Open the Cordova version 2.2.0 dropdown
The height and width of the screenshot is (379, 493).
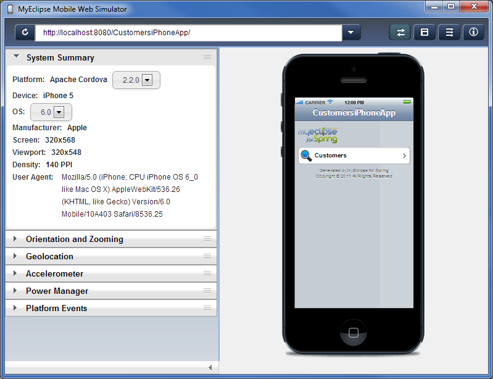tap(136, 80)
